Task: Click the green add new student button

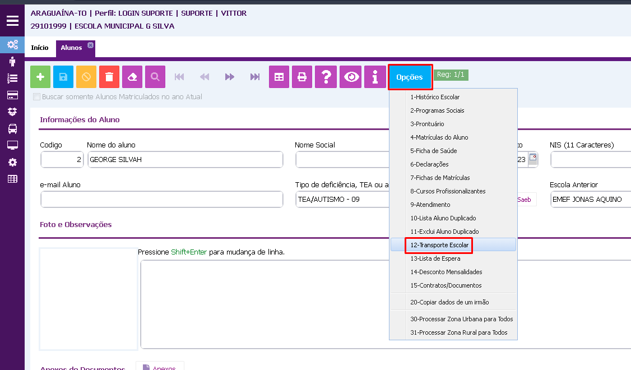Action: pos(40,77)
